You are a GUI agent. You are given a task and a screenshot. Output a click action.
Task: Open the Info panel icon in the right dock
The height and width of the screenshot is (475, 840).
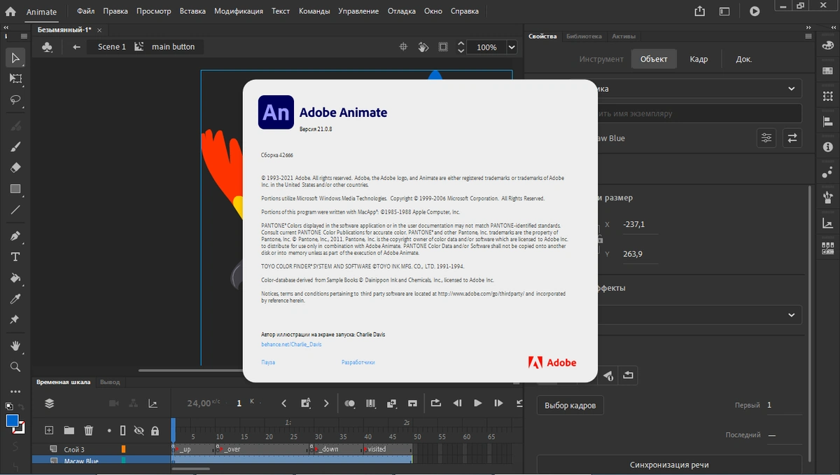pos(828,147)
